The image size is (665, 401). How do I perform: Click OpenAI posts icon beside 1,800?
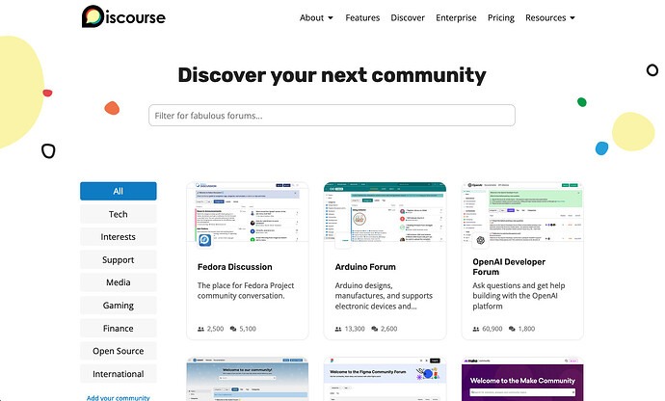[x=512, y=329]
